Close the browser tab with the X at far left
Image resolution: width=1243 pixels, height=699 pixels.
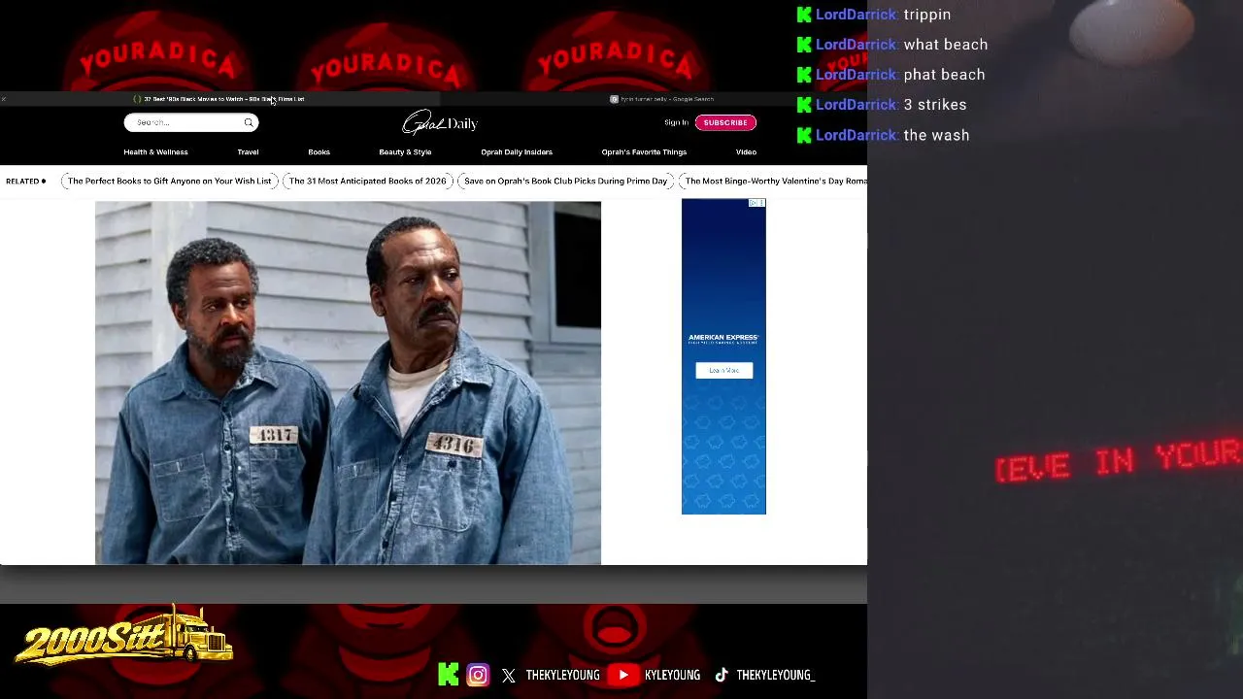[4, 99]
